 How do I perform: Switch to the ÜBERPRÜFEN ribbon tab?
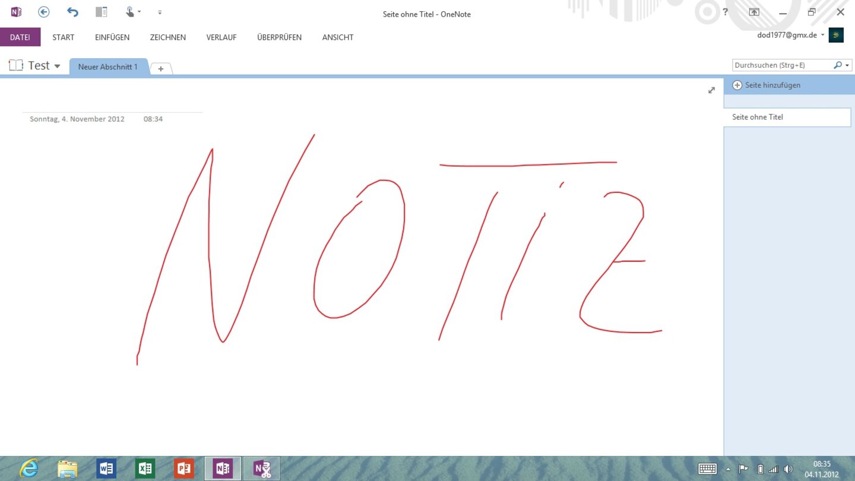pyautogui.click(x=279, y=37)
